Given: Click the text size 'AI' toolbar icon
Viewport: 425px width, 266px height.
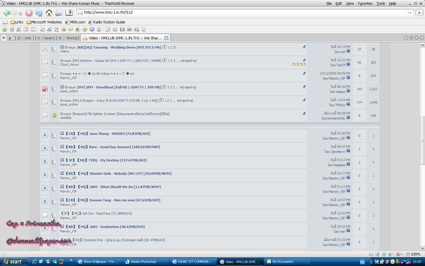Looking at the screenshot, I should pos(49,30).
